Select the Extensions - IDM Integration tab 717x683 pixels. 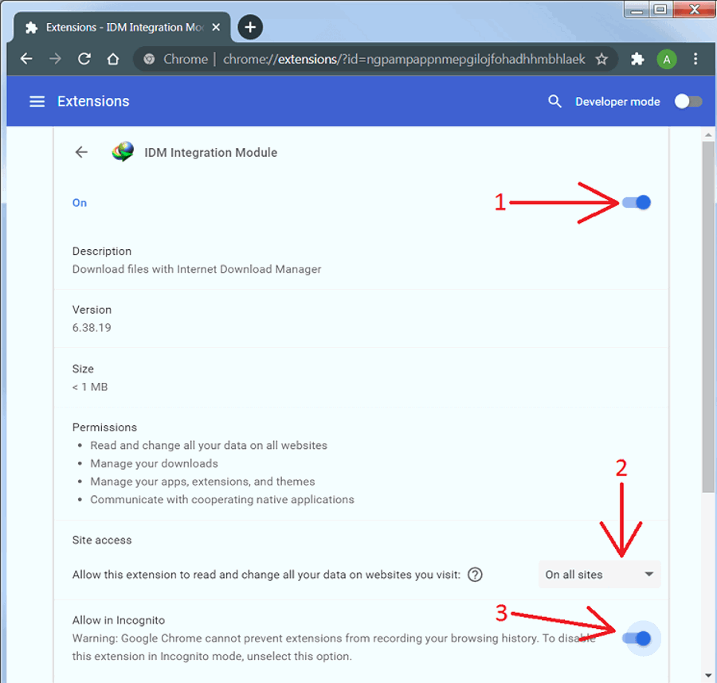122,27
